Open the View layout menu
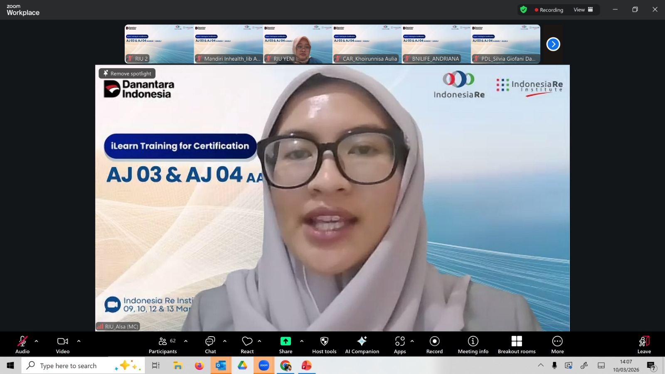Viewport: 665px width, 374px height. click(x=583, y=10)
